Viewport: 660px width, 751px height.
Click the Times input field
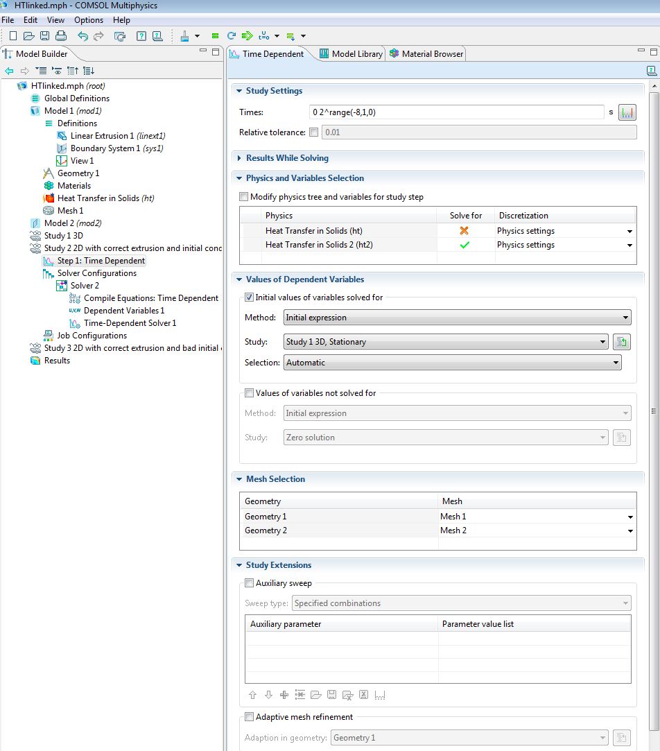click(x=456, y=112)
